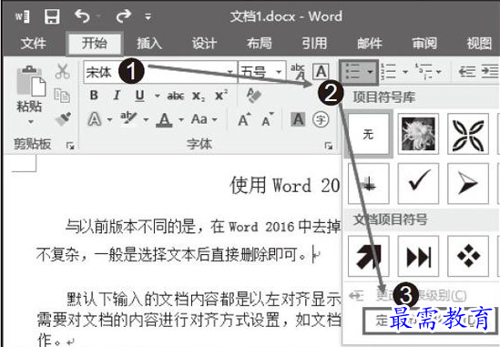Toggle strikethrough abc formatting

coord(176,96)
